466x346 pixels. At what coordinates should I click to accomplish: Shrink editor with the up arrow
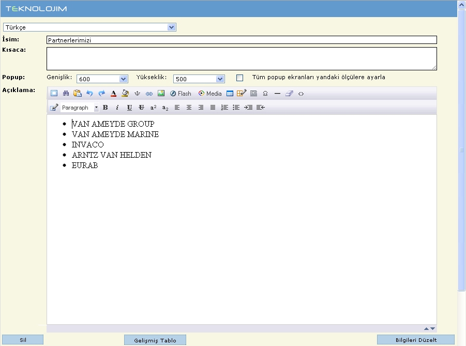[x=427, y=328]
